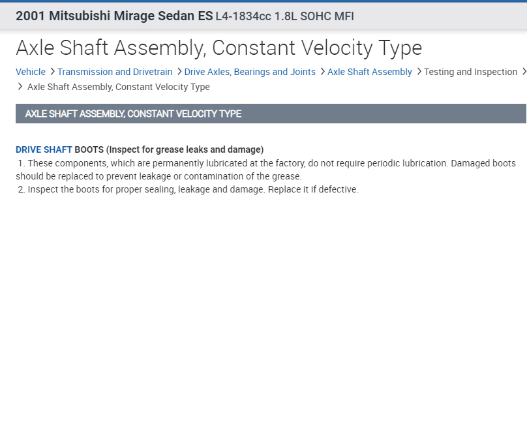Click the BOOTS inspect for grease leaks heading
Viewport: 527px width, 434px height.
tap(169, 149)
